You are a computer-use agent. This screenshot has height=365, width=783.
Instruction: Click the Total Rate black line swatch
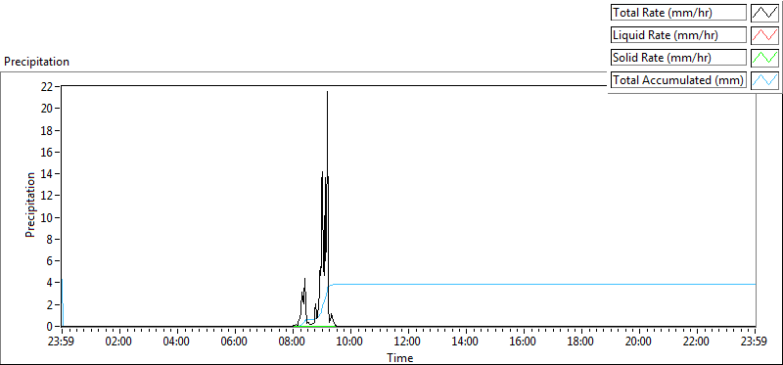[764, 13]
